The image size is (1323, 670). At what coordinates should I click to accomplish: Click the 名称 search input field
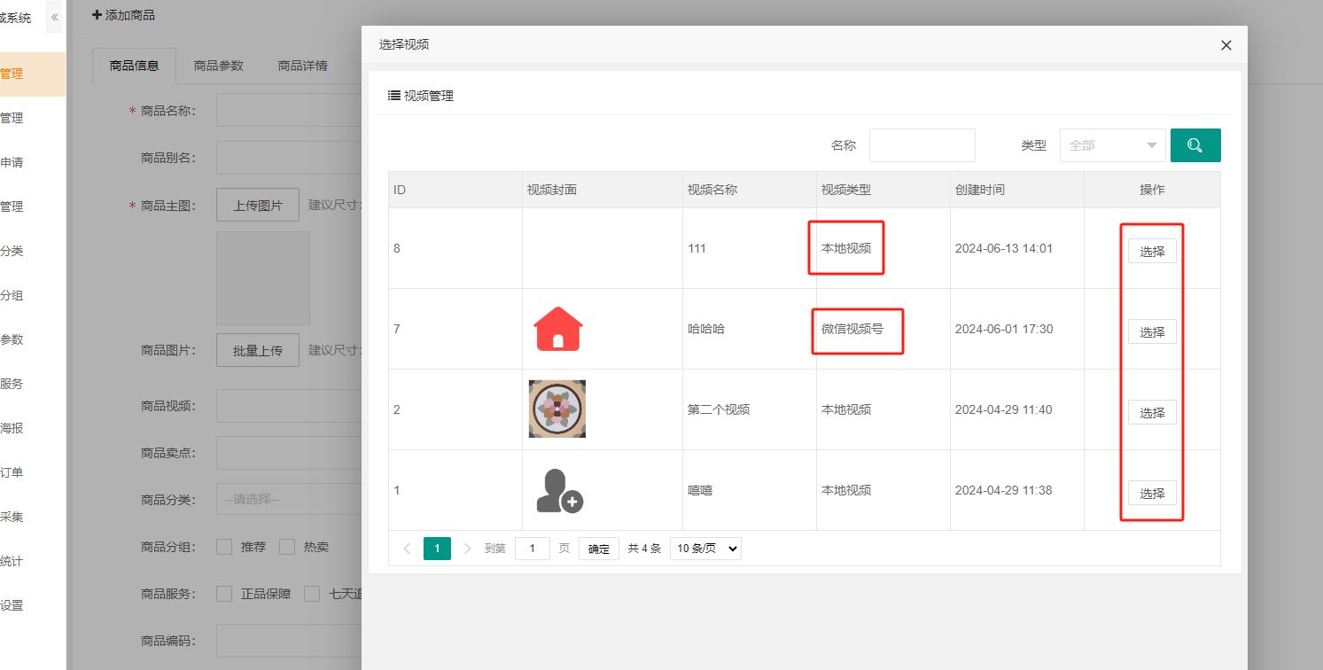(x=922, y=145)
